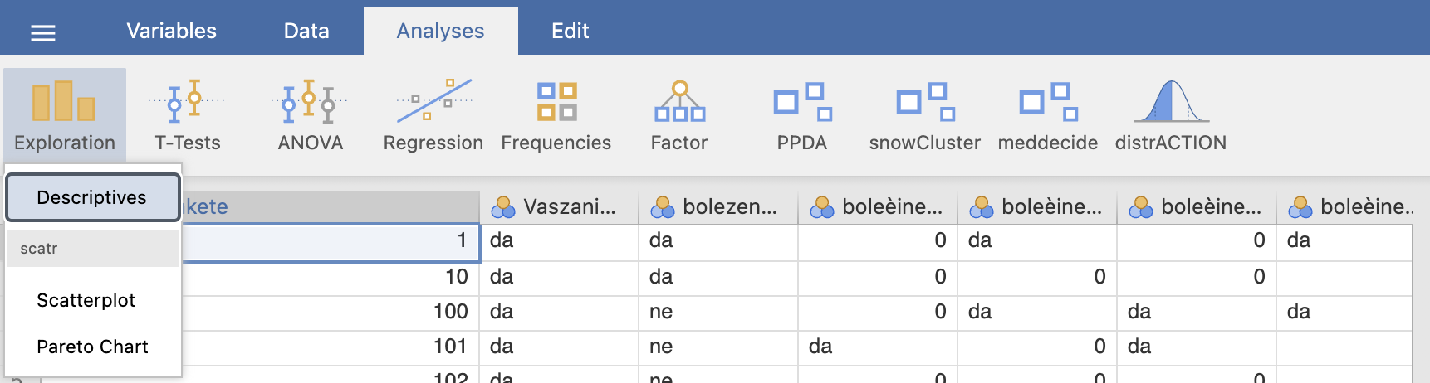
Task: Open the Exploration analysis menu
Action: (65, 115)
